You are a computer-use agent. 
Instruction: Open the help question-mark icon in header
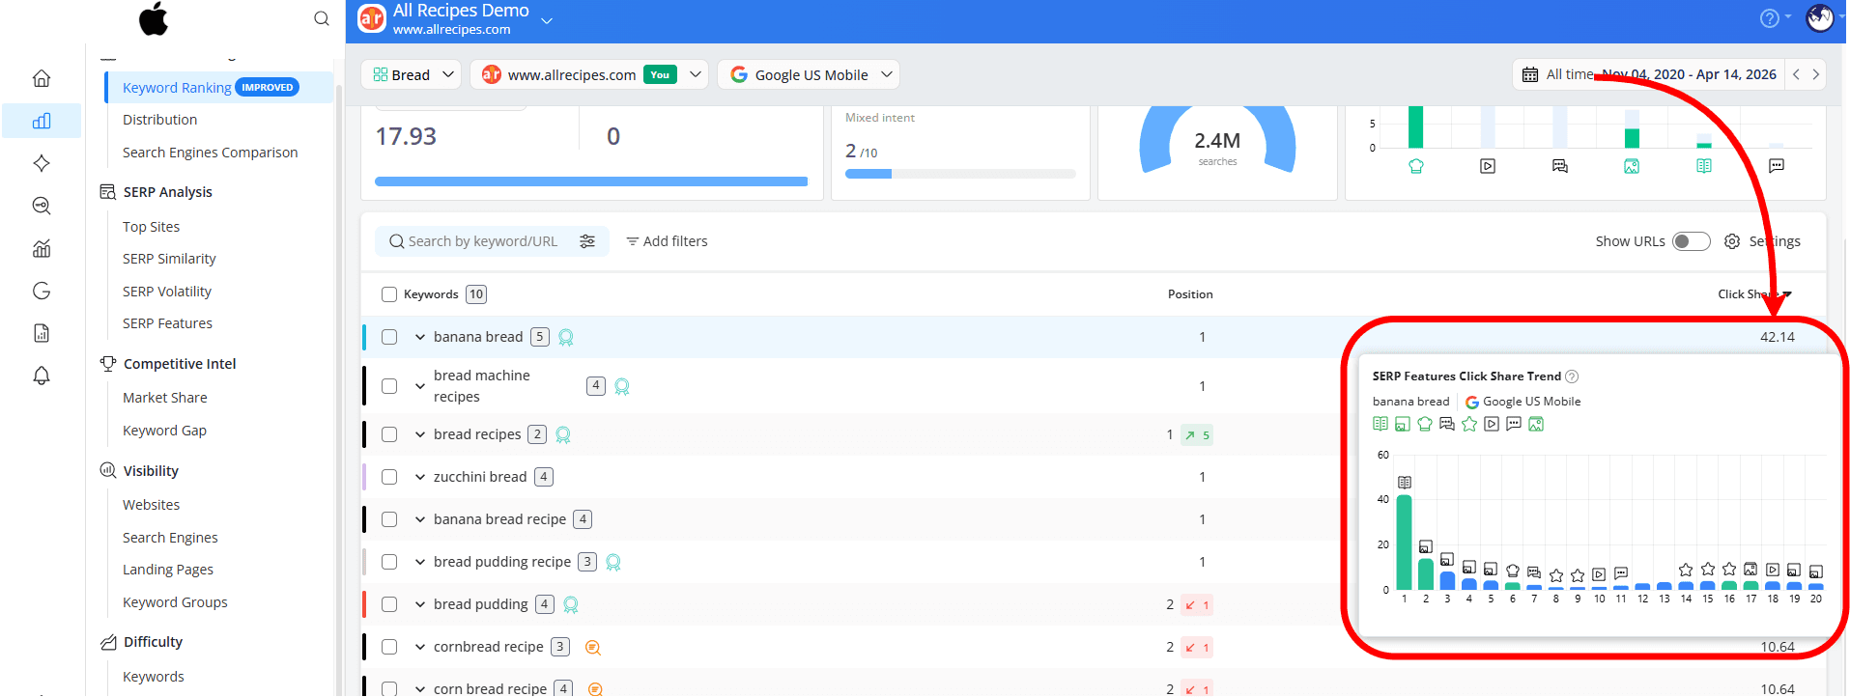point(1770,18)
